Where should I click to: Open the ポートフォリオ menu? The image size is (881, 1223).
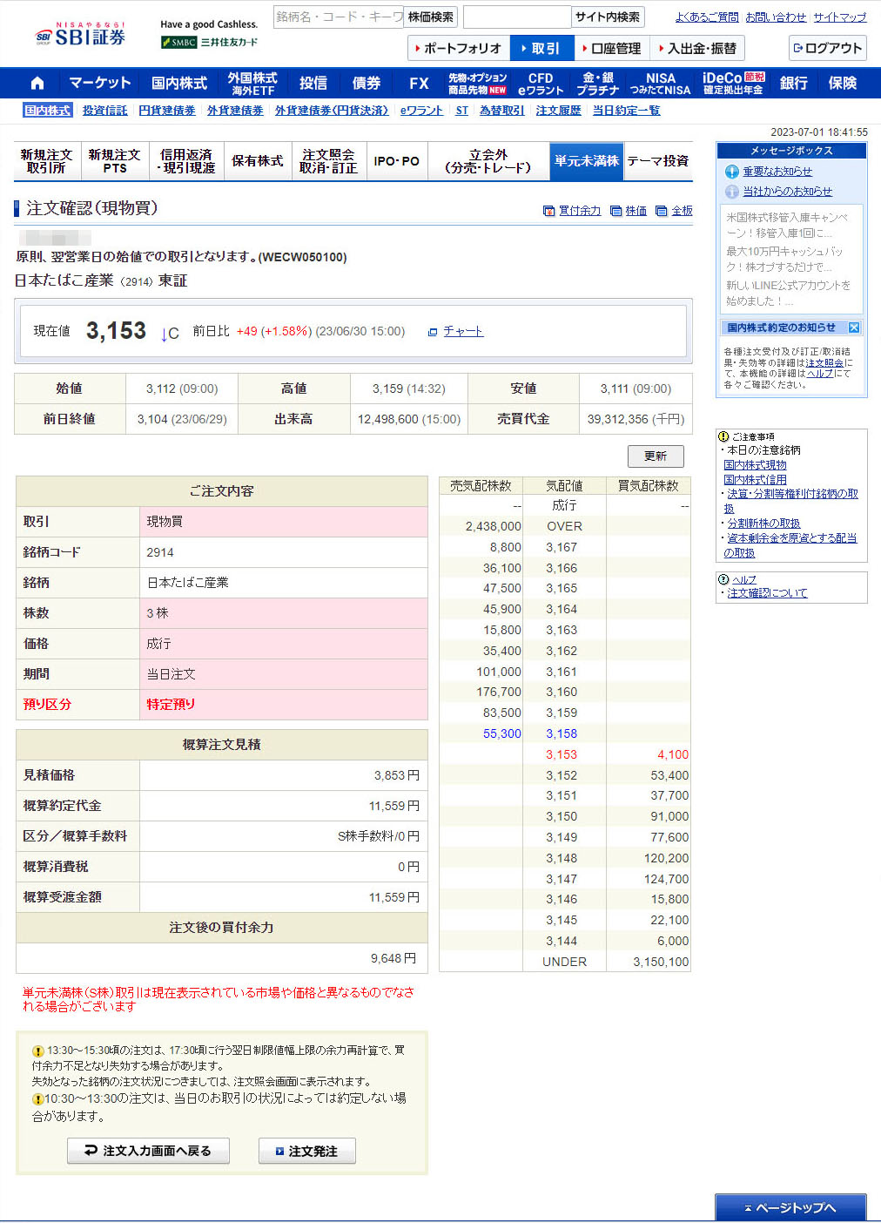(x=458, y=49)
